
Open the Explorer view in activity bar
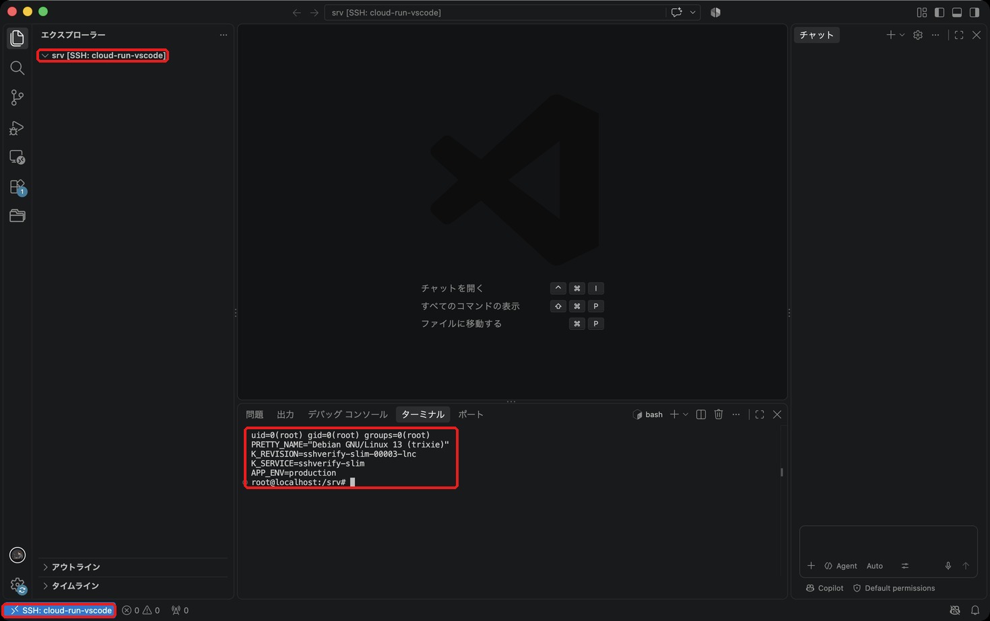[x=18, y=38]
